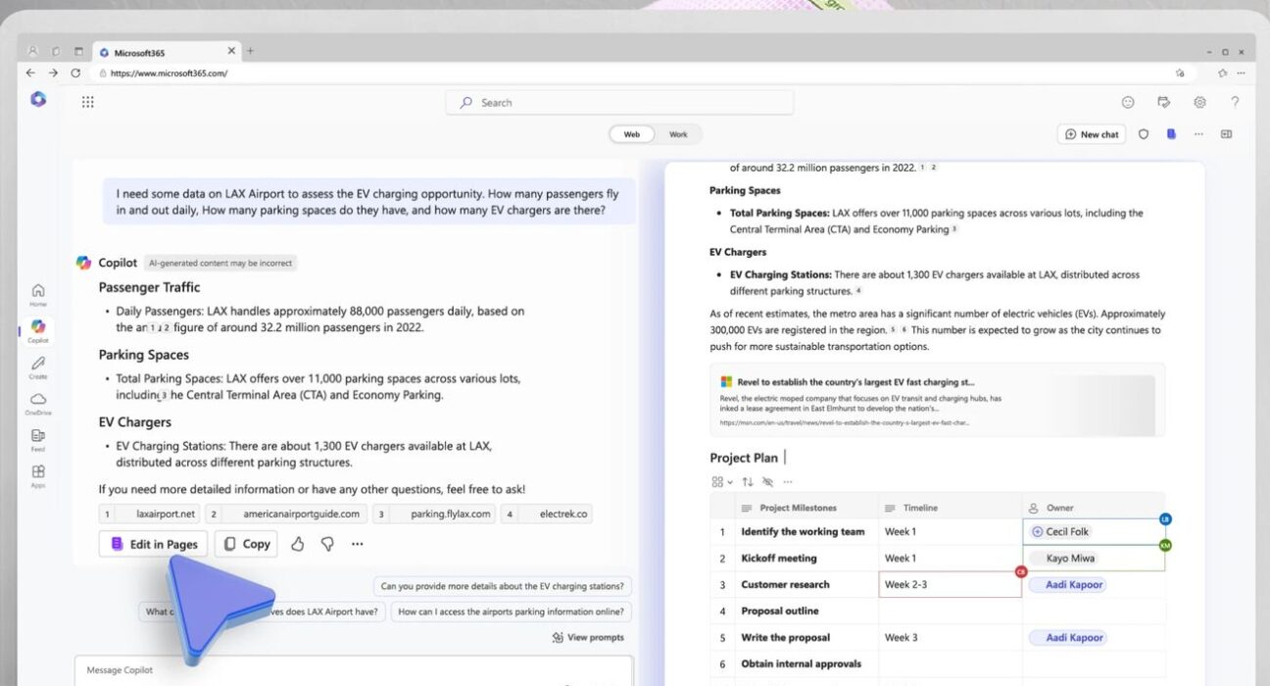
Task: Toggle hidden fields in Project Plan table
Action: 767,482
